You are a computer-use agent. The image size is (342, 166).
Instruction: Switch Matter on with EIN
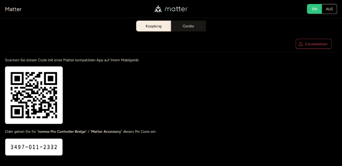(x=314, y=9)
